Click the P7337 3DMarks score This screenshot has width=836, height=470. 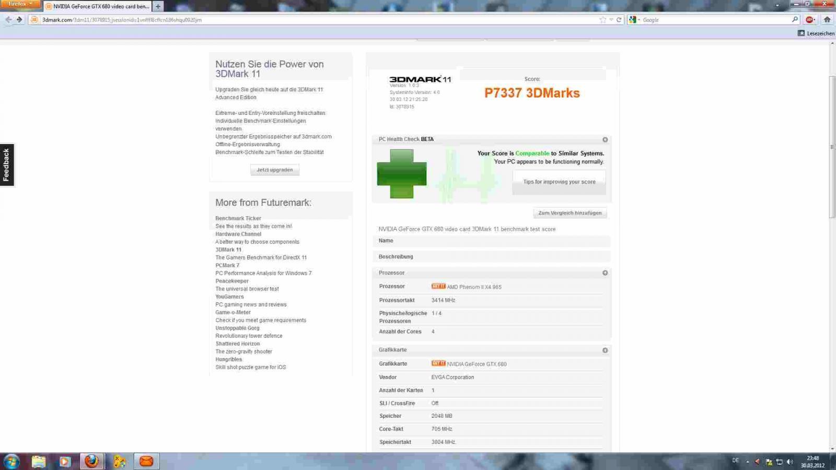(532, 93)
